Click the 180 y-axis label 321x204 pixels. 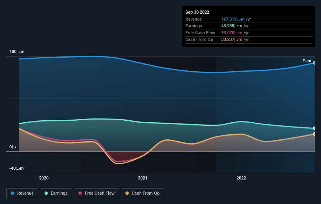(17, 51)
